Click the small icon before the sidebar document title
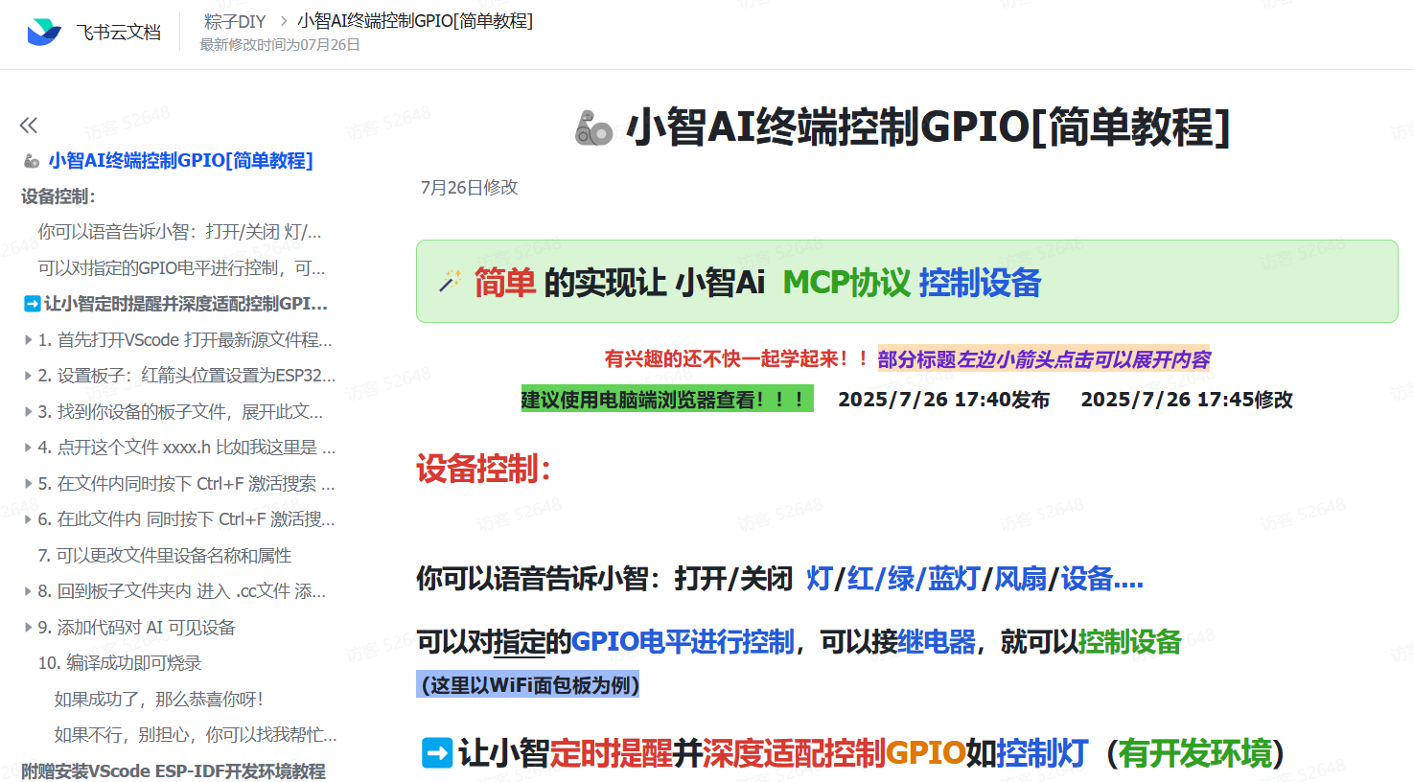The image size is (1413, 782). pyautogui.click(x=32, y=161)
